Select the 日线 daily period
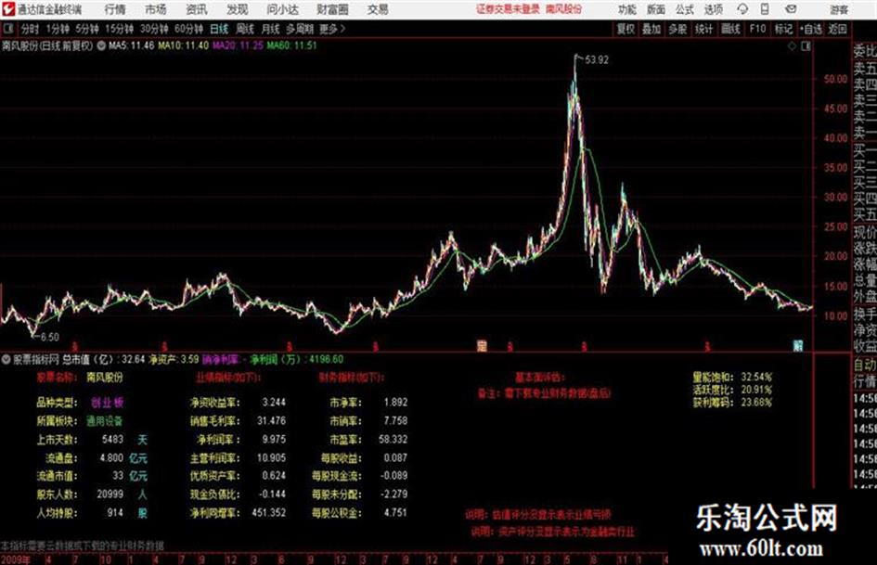 tap(219, 29)
